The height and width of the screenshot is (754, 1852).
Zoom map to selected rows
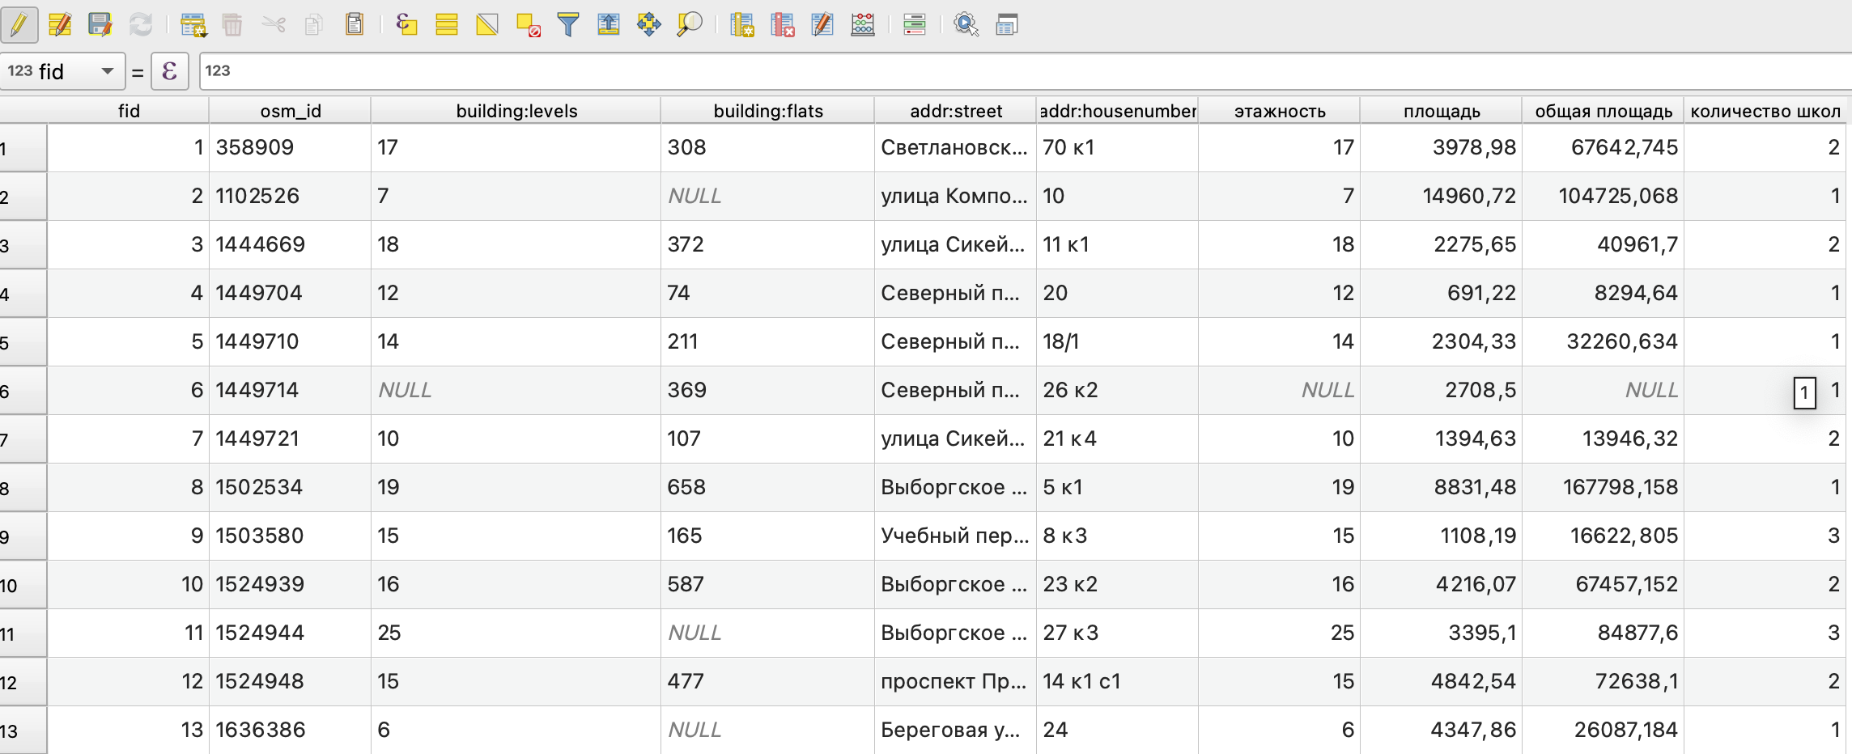(690, 25)
